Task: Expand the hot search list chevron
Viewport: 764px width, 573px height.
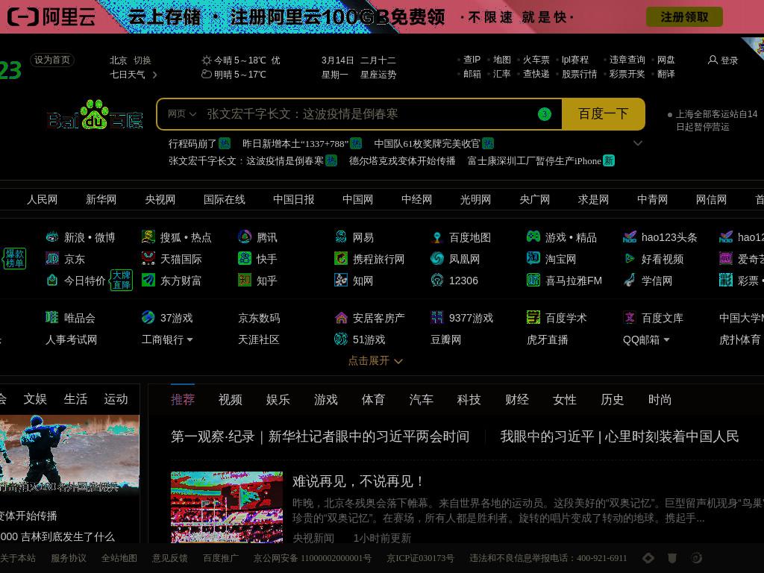Action: pos(637,143)
